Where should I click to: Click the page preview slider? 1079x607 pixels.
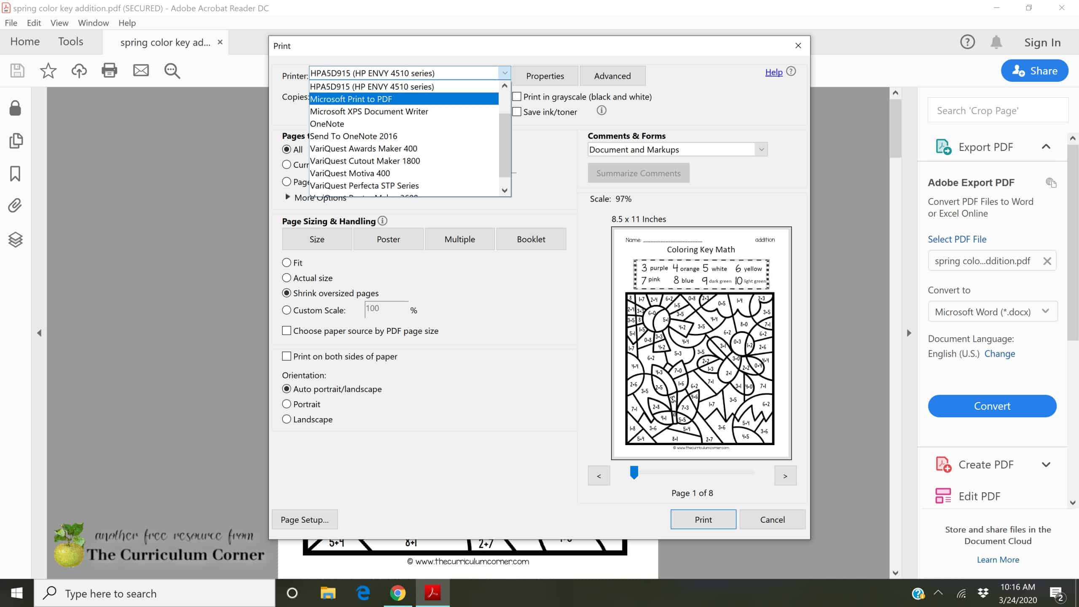pyautogui.click(x=634, y=473)
